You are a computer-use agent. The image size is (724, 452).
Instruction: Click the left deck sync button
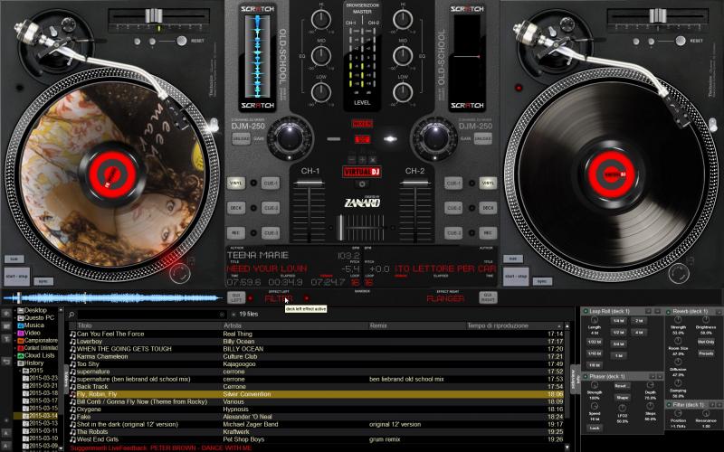click(x=43, y=281)
